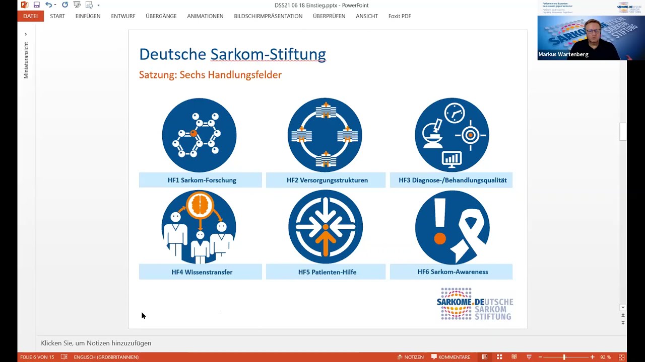Select the HF6 Sarkom-Awareness label box
Screen dimensions: 645x362
tap(451, 272)
